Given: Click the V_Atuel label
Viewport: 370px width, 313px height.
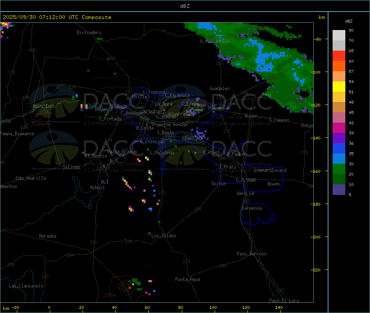Looking at the screenshot, I should click(211, 152).
